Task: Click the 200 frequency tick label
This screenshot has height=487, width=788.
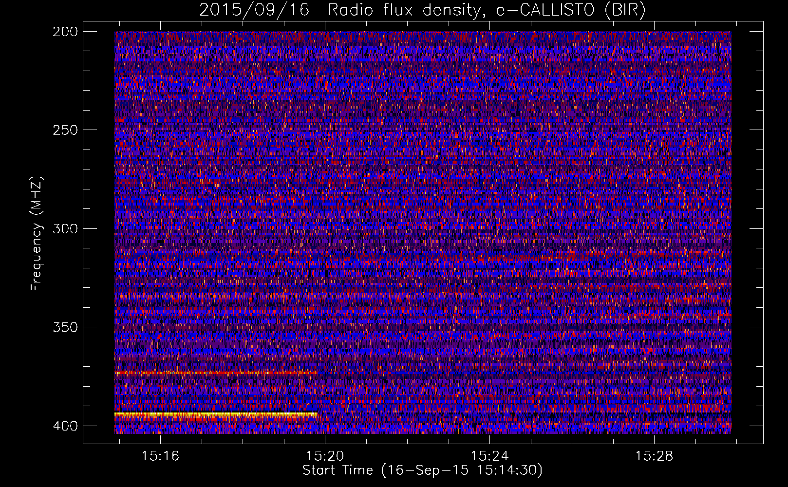Action: [x=65, y=32]
